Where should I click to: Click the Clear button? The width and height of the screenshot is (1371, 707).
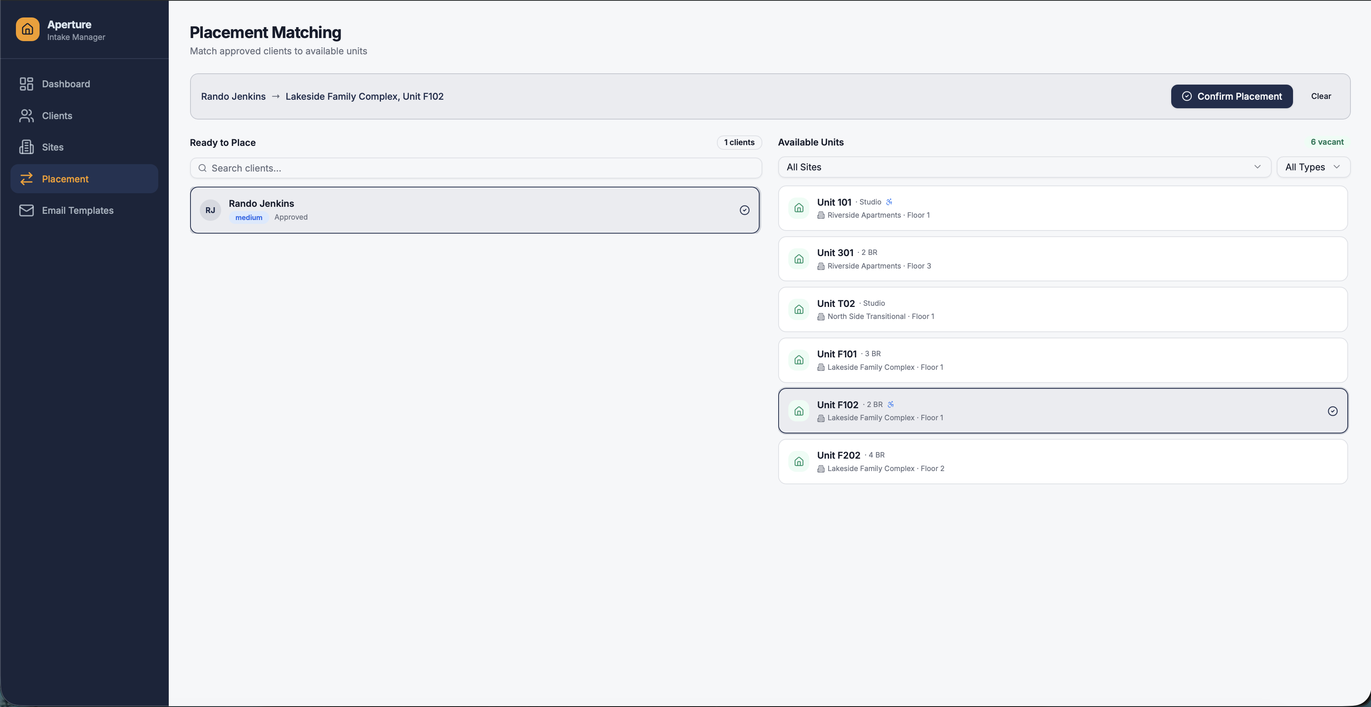pyautogui.click(x=1321, y=96)
